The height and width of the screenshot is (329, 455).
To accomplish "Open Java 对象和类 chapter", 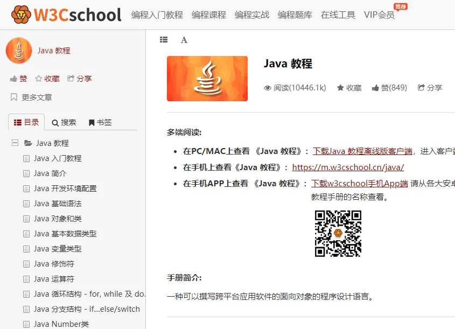I will tap(58, 219).
